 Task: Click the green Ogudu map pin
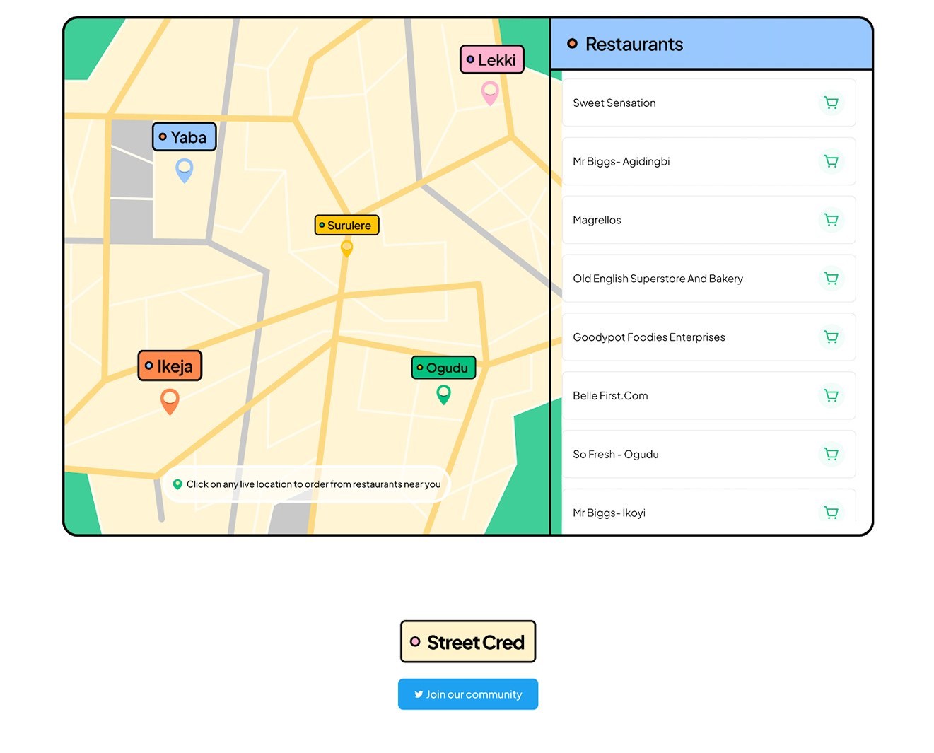443,394
